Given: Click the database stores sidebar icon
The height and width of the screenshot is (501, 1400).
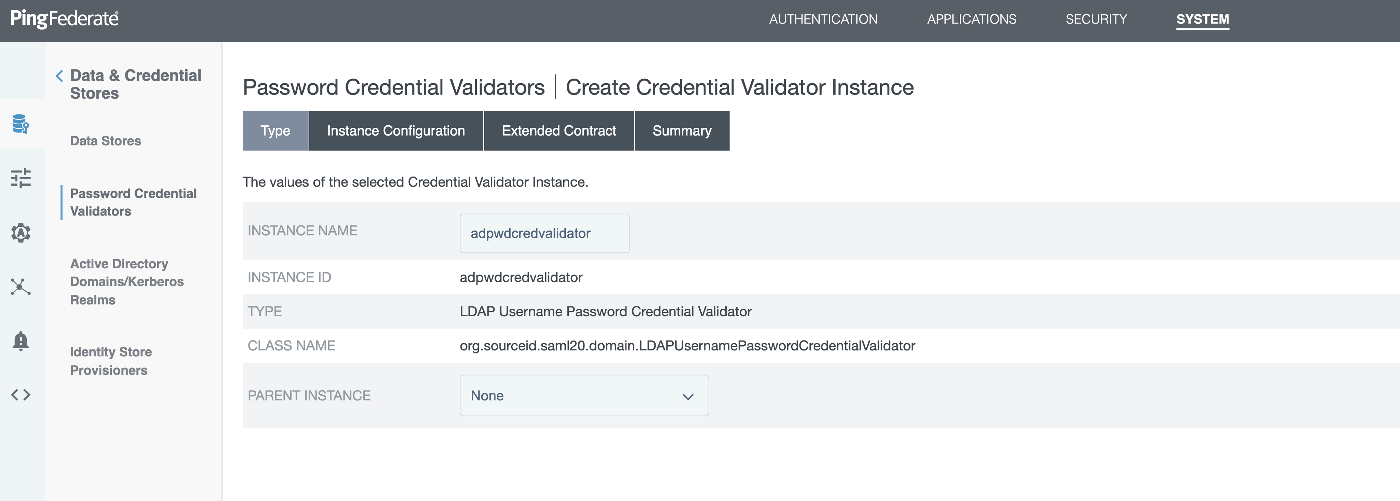Looking at the screenshot, I should 21,124.
